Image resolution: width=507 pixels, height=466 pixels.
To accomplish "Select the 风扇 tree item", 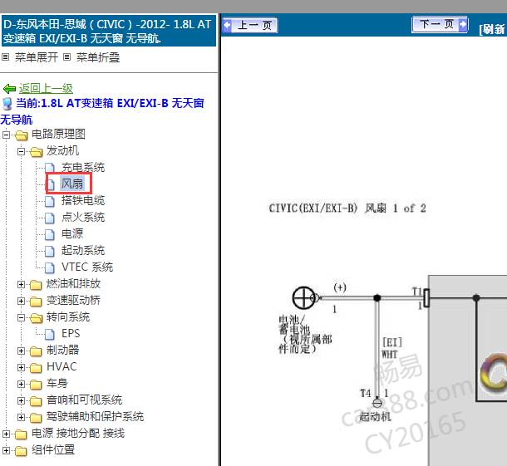I will click(72, 184).
